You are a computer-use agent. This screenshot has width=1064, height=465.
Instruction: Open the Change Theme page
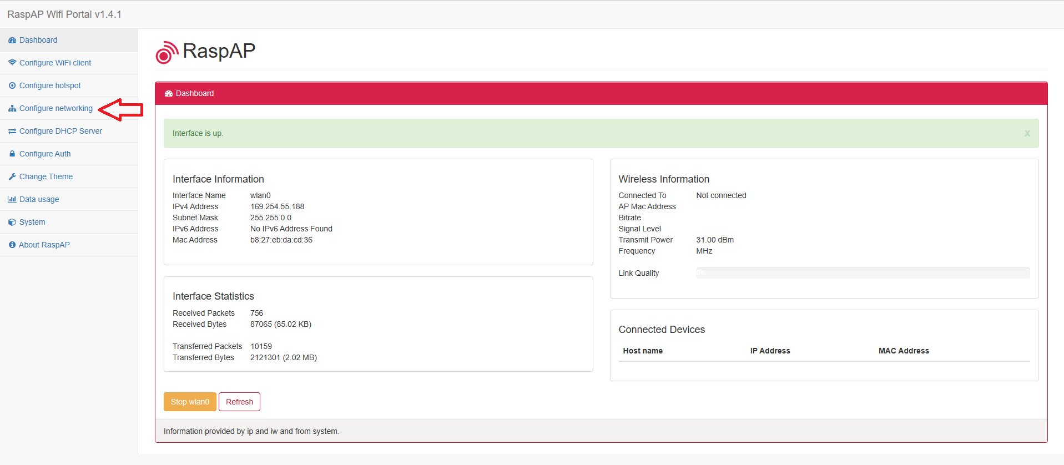[x=69, y=176]
